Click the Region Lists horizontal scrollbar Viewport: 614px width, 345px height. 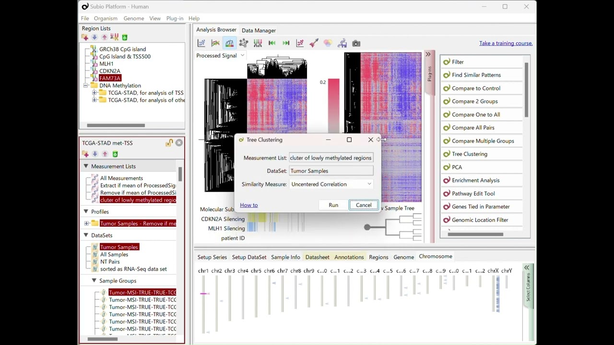pyautogui.click(x=116, y=126)
